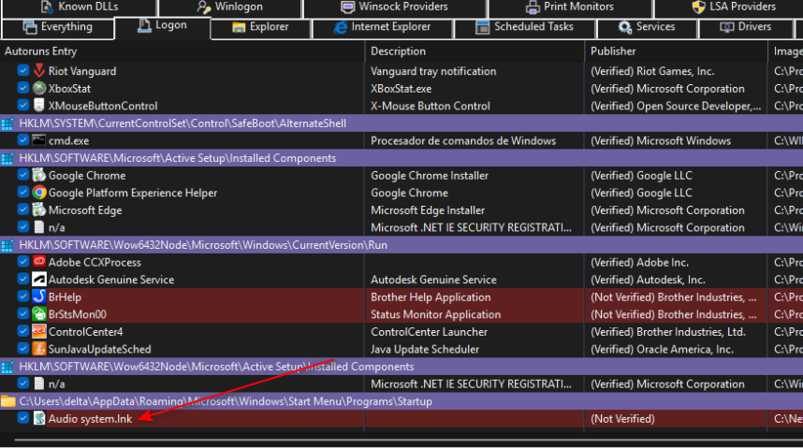This screenshot has width=803, height=448.
Task: Click 'Java Update Scheduler' description
Action: tap(425, 350)
